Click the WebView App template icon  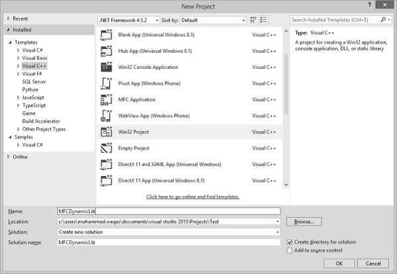point(107,116)
